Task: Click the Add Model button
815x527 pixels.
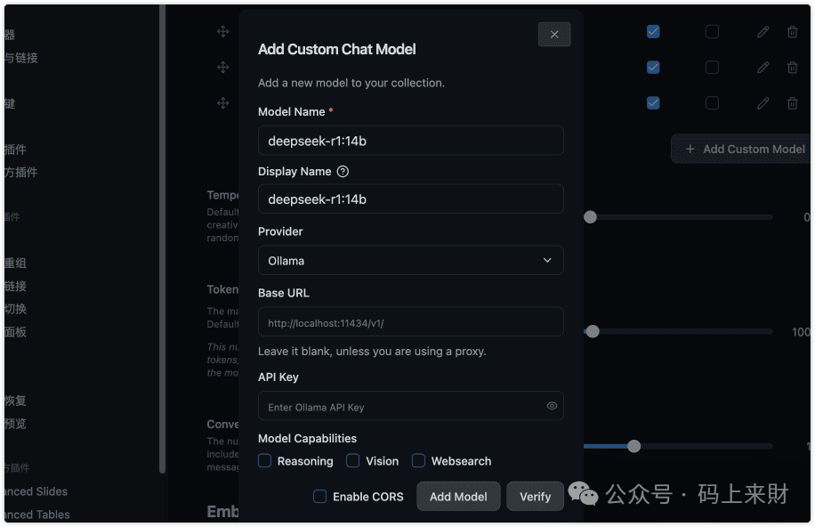Action: point(458,497)
